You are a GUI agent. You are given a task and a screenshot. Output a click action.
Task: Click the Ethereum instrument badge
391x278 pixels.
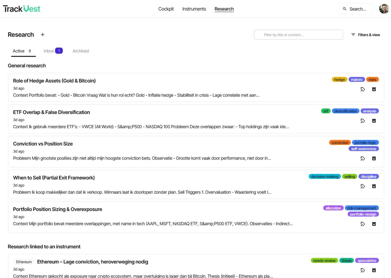[24, 262]
